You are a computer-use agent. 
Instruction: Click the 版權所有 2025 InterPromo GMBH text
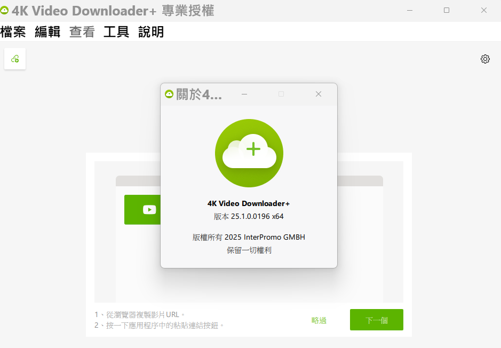tap(249, 237)
